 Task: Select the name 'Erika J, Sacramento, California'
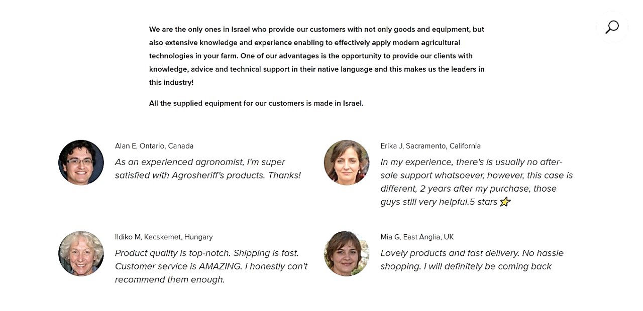pyautogui.click(x=431, y=146)
